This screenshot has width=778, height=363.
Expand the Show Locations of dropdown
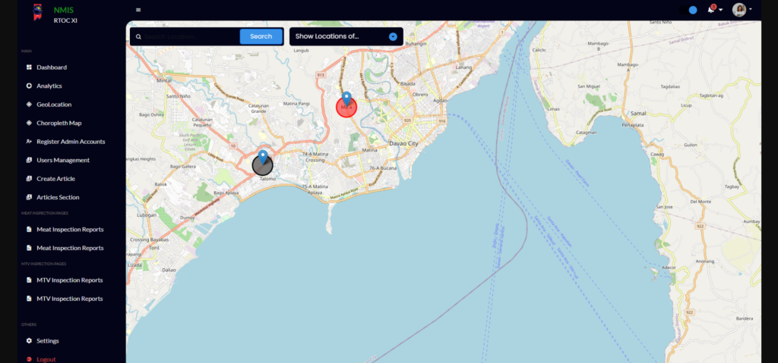tap(393, 36)
